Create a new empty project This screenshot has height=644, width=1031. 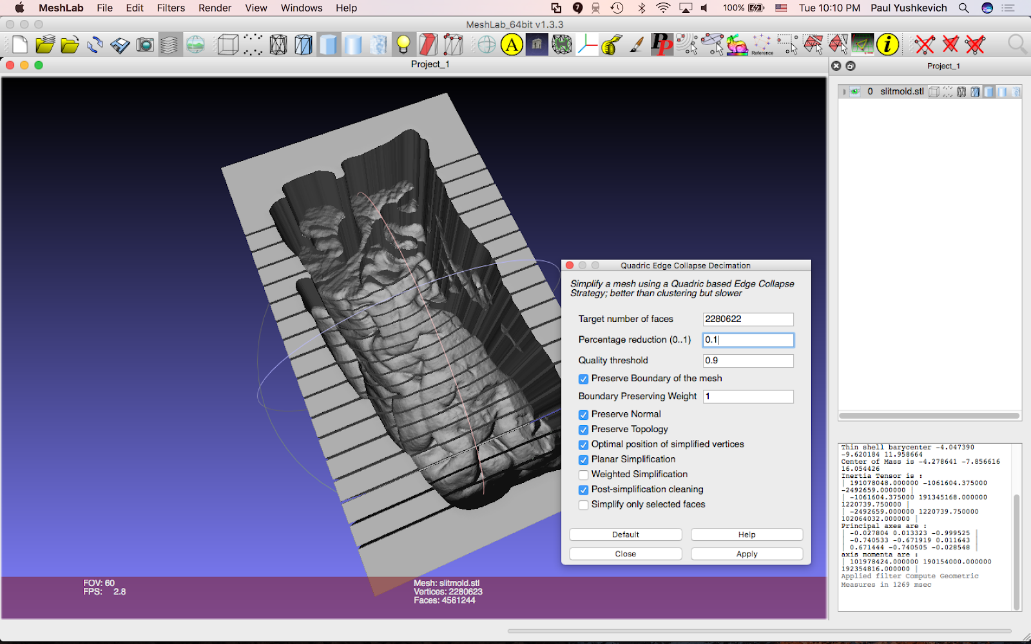20,44
